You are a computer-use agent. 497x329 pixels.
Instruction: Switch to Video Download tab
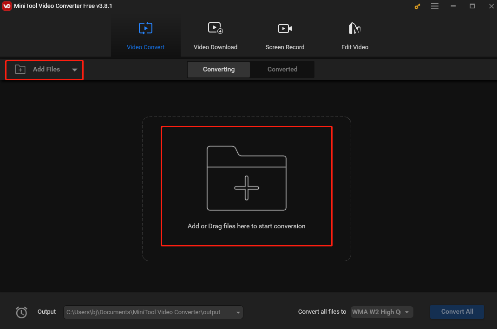pos(215,36)
